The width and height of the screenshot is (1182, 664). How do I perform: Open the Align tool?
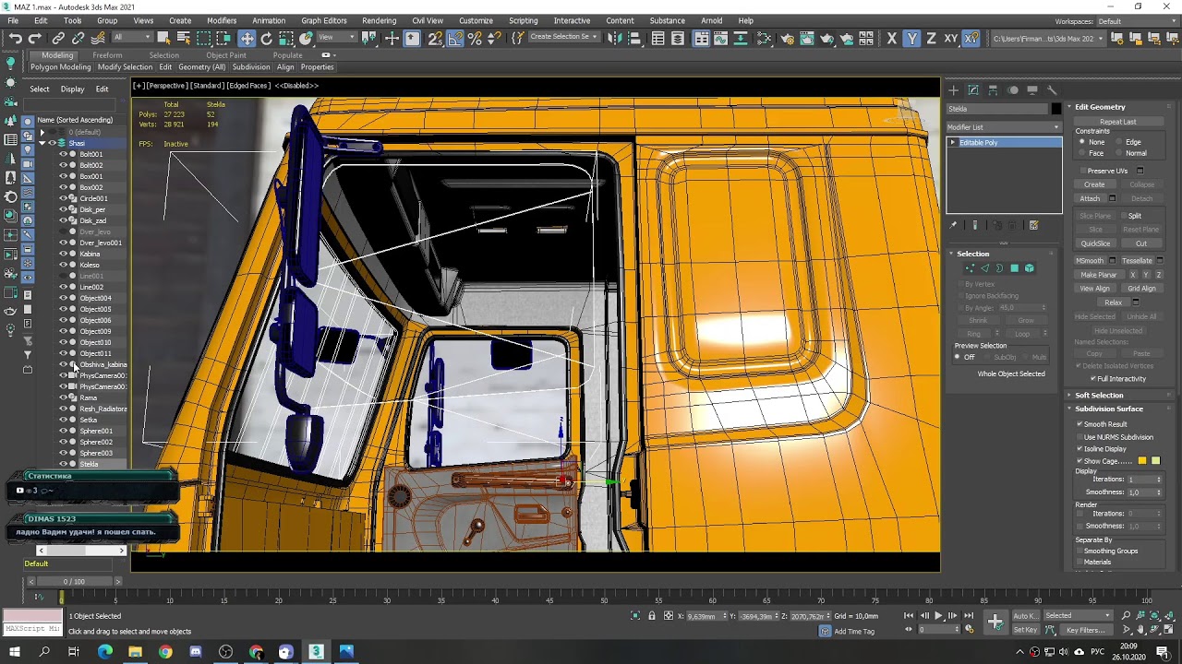click(x=634, y=38)
